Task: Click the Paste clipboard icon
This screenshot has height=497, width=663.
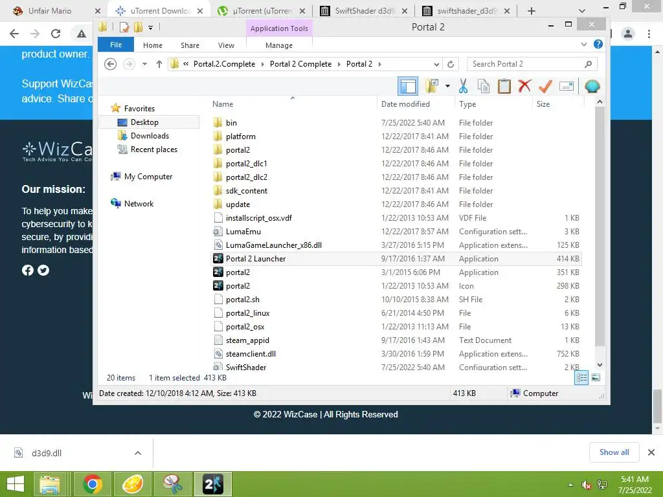Action: pos(504,86)
